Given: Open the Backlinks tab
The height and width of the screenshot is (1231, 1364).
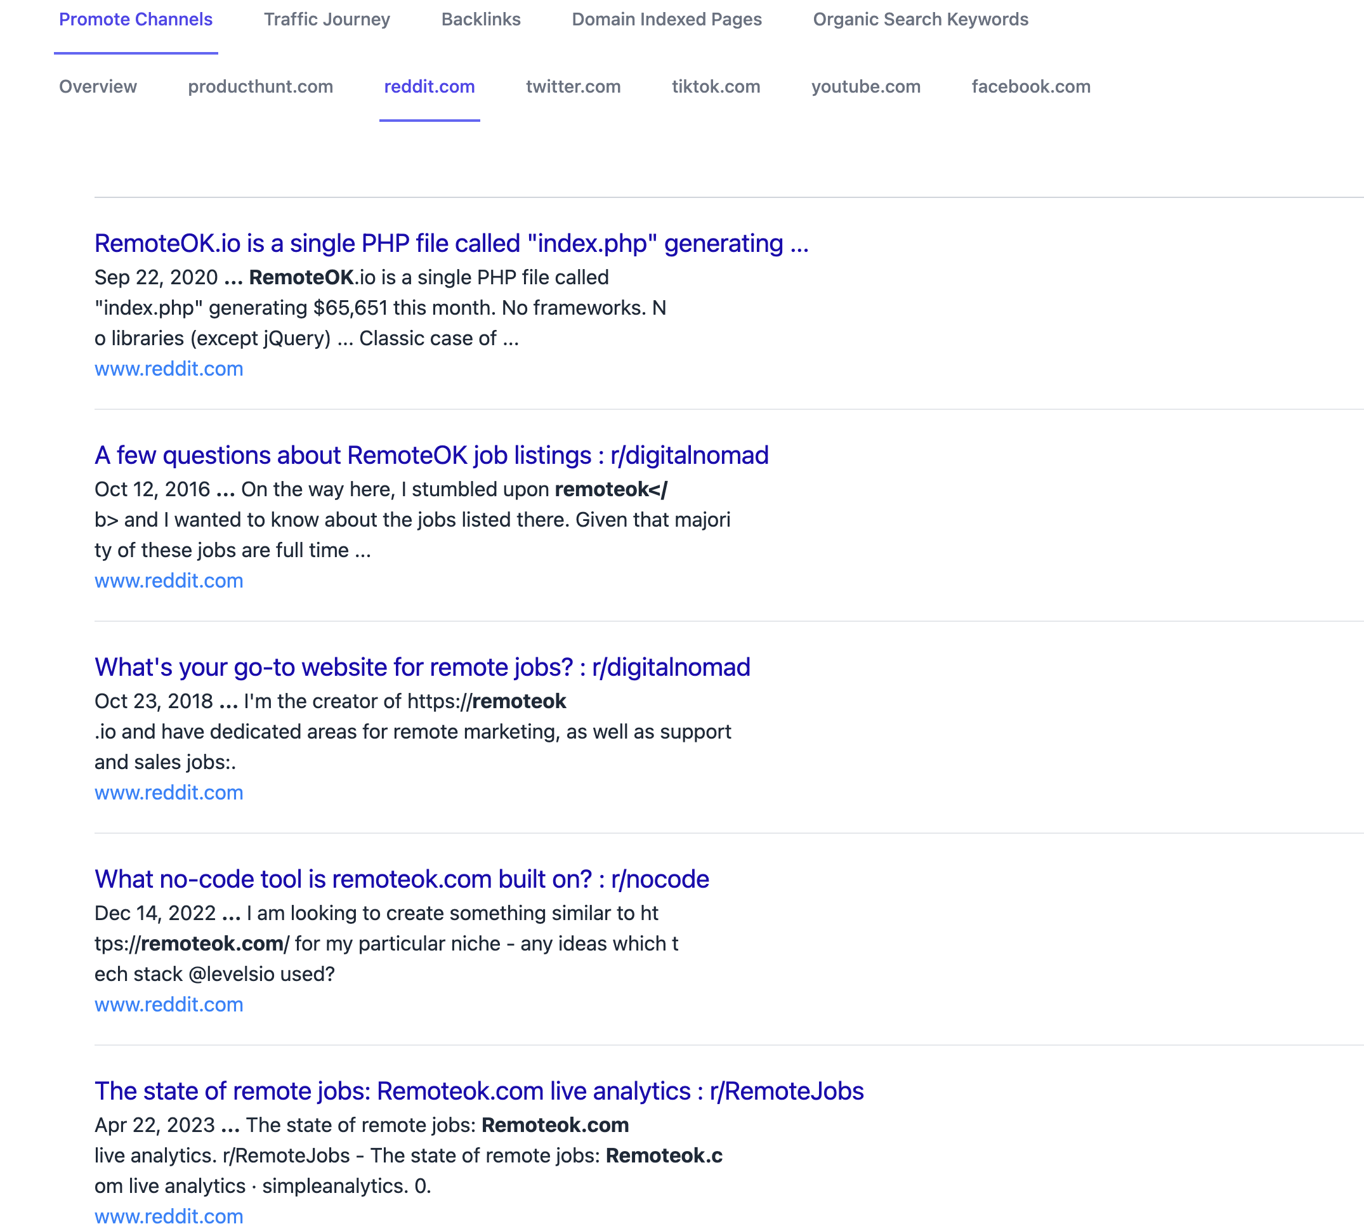Looking at the screenshot, I should click(x=481, y=20).
